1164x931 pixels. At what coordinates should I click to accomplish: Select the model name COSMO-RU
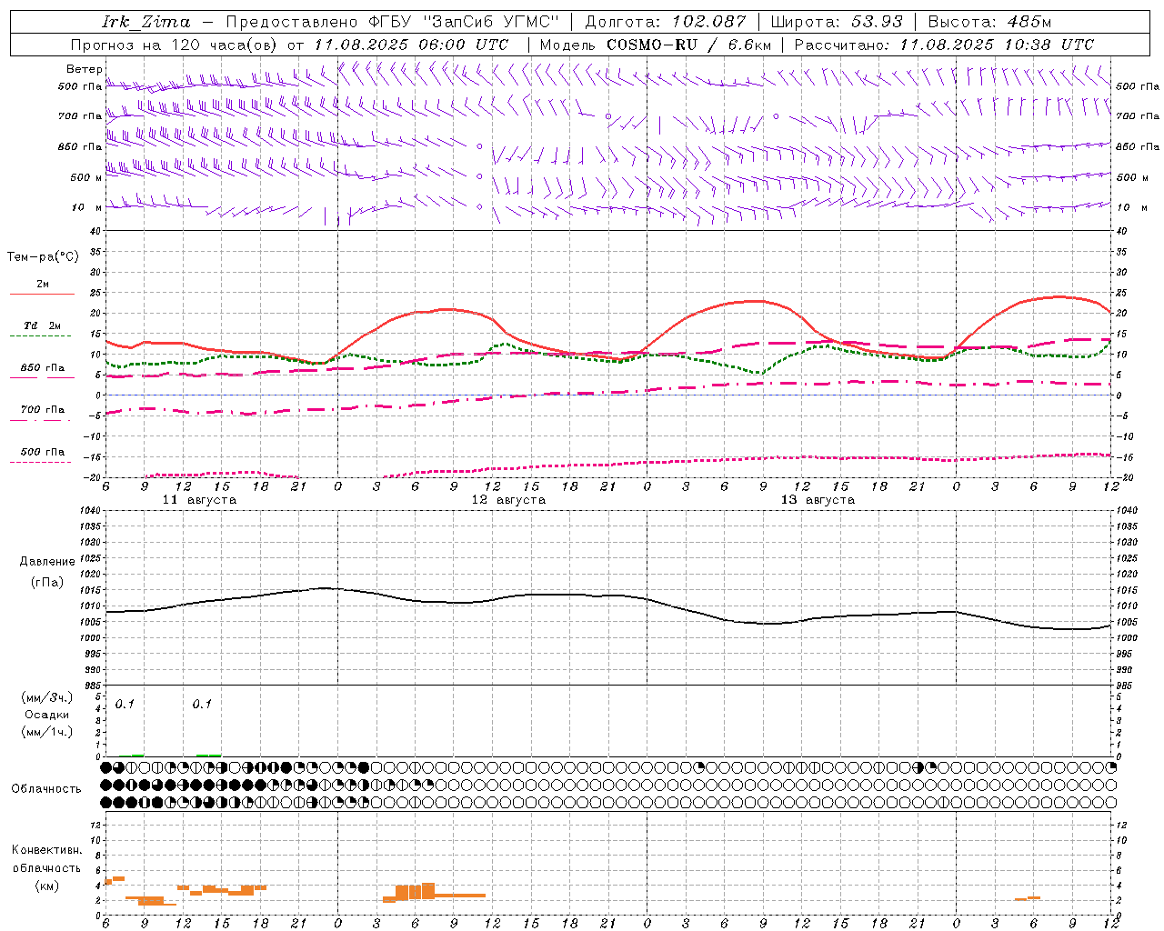click(x=651, y=45)
